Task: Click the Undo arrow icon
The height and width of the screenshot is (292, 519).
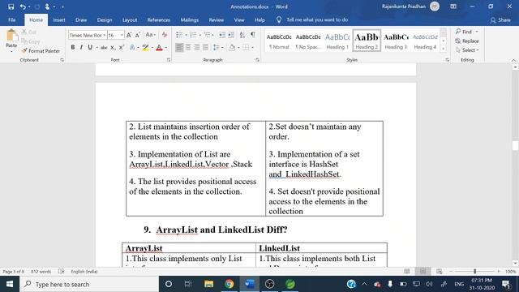Action: (23, 6)
